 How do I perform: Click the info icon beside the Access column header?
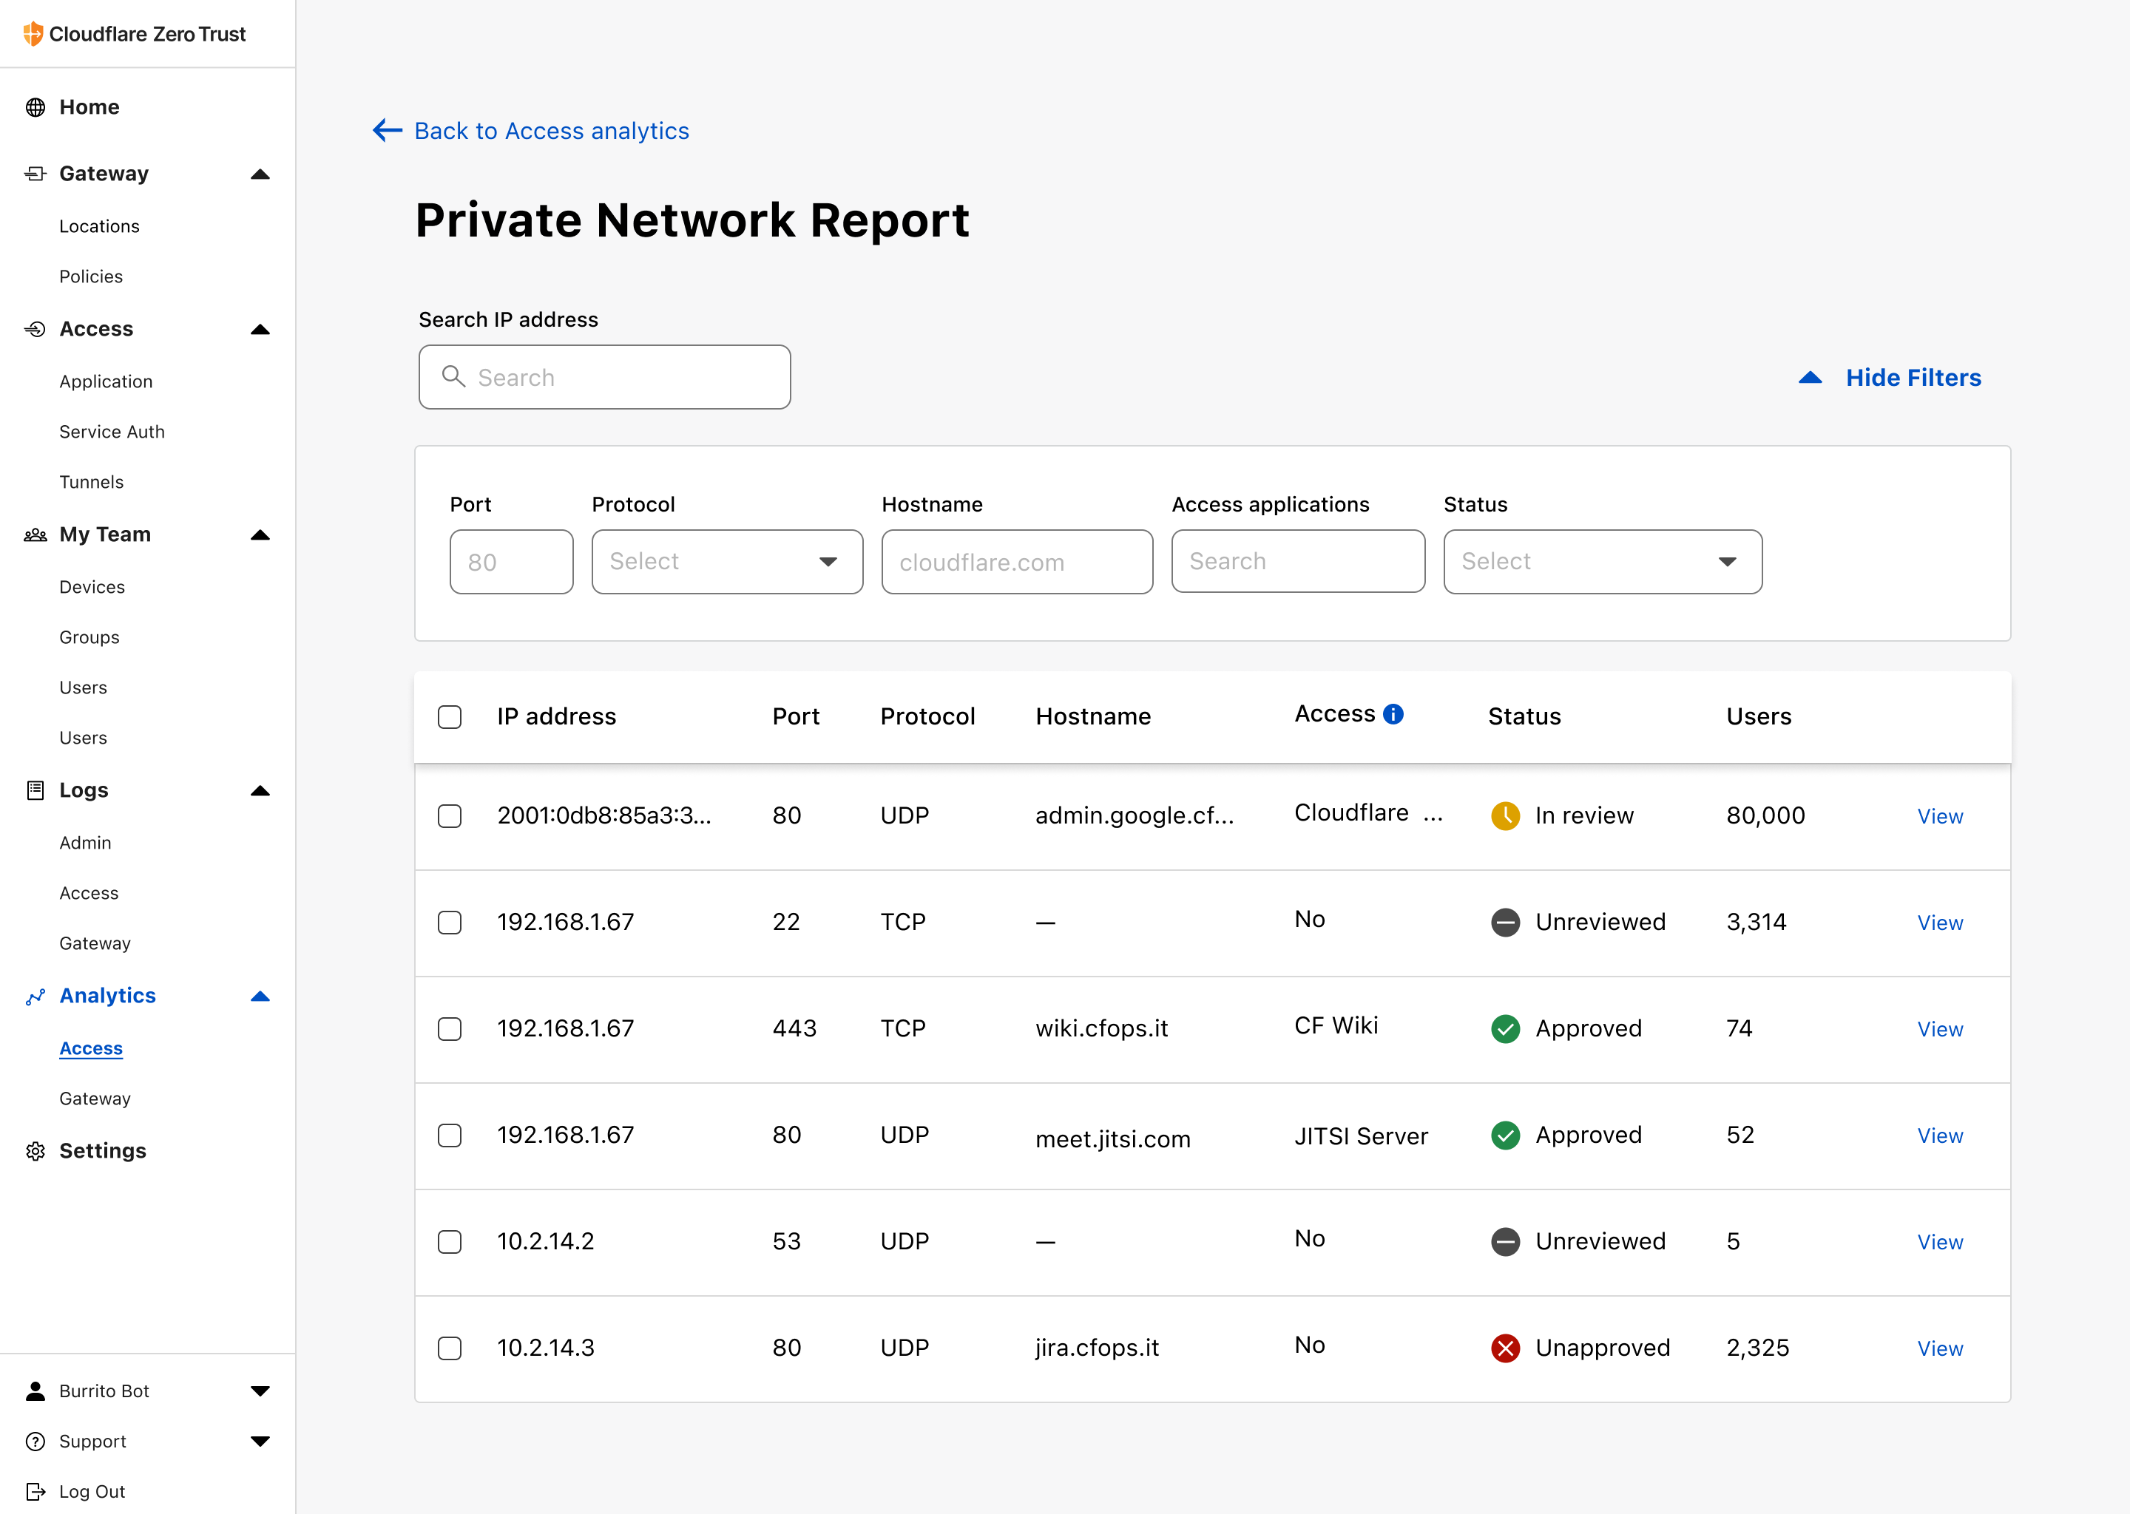tap(1393, 713)
